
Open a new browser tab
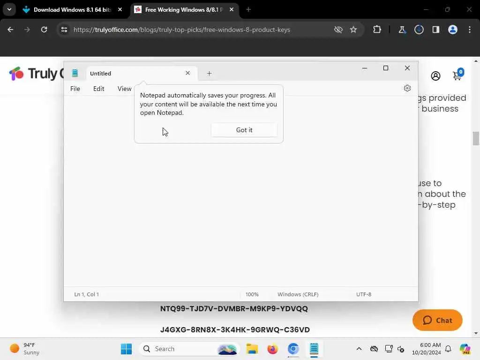[x=248, y=10]
